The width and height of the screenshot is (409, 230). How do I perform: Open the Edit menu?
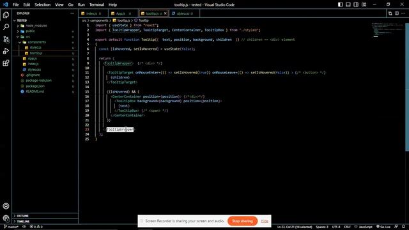pyautogui.click(x=27, y=4)
